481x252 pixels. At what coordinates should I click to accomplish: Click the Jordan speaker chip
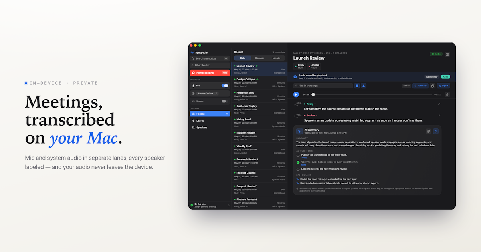tap(314, 66)
